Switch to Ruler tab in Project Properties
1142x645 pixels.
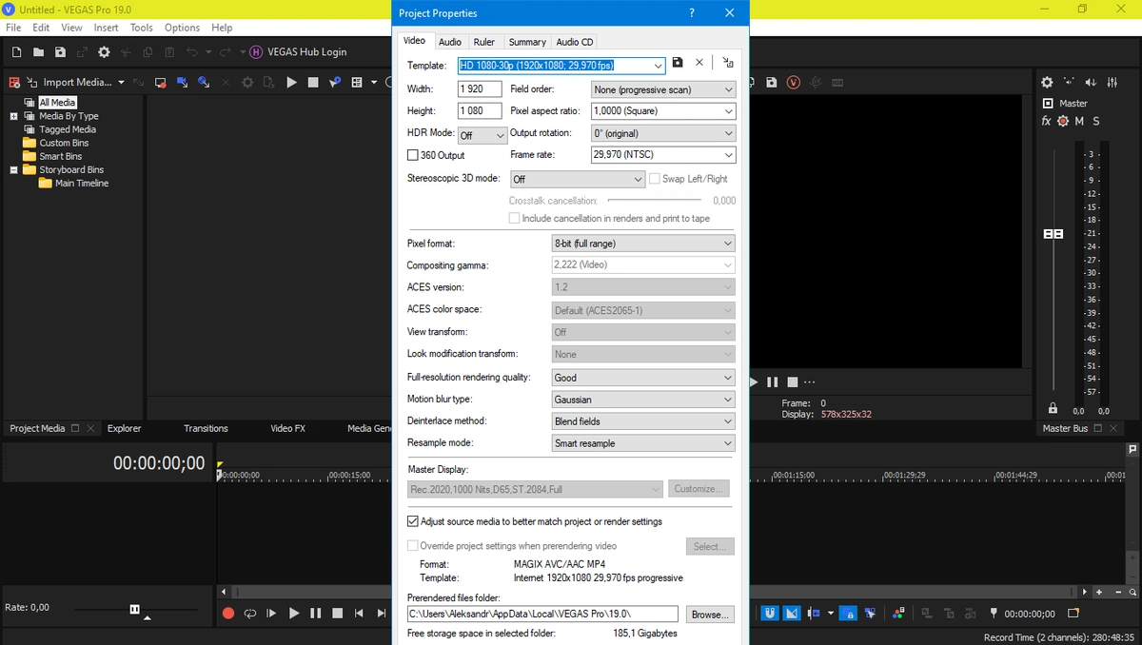(484, 42)
